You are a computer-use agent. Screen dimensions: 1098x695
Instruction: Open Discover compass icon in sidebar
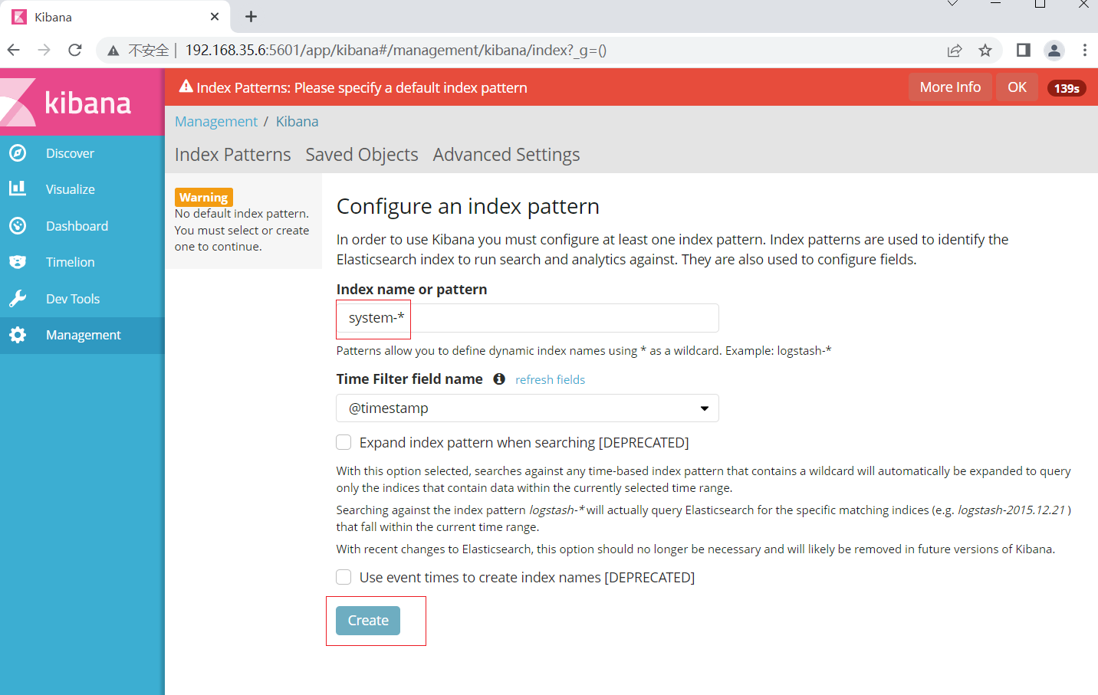point(18,153)
